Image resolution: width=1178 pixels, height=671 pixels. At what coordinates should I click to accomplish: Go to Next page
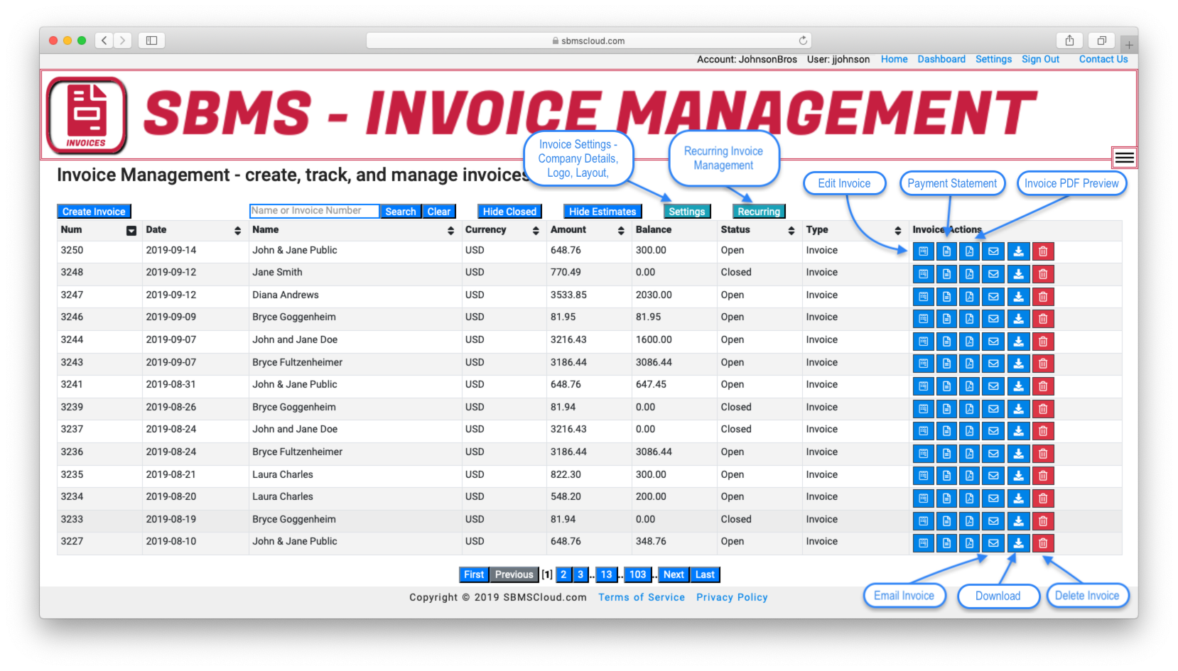(674, 574)
